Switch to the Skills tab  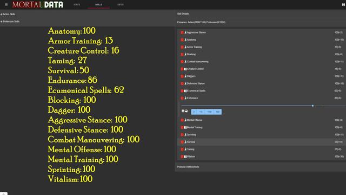coord(98,4)
